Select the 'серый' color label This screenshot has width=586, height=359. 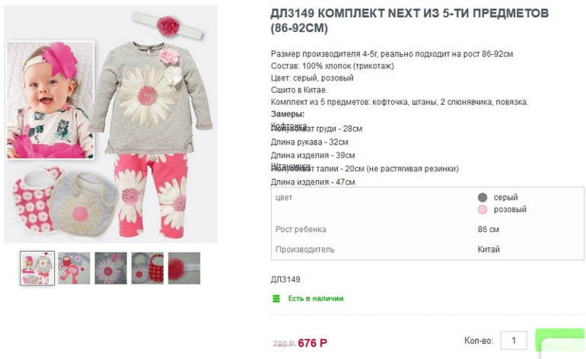coord(505,198)
